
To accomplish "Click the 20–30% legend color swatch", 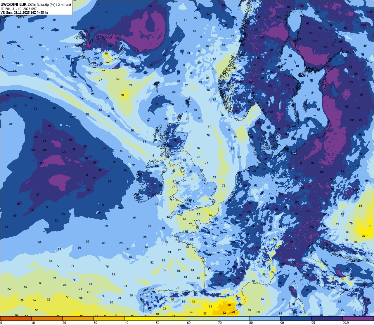I will 78,318.
